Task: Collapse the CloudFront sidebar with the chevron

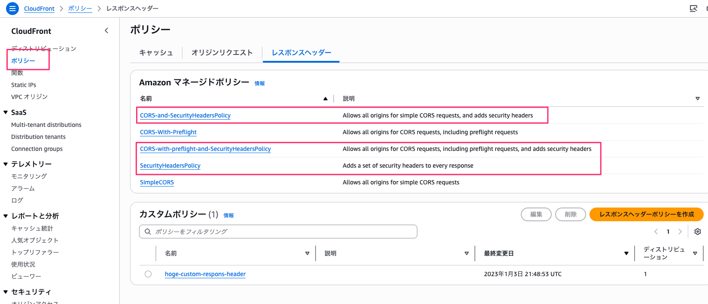Action: (x=106, y=30)
